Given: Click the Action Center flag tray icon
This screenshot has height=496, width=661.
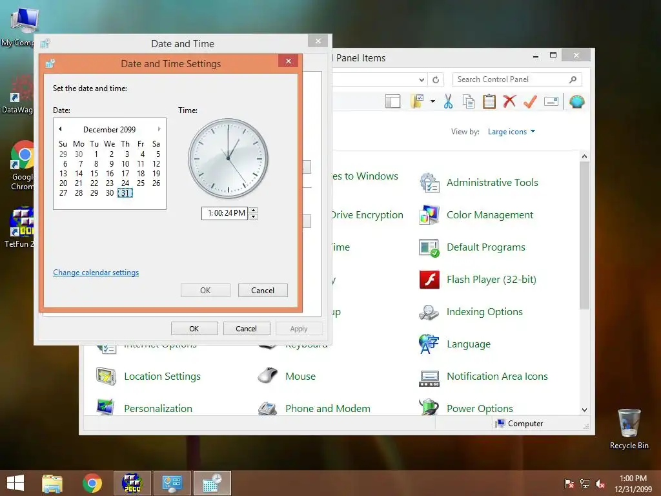Looking at the screenshot, I should point(569,484).
